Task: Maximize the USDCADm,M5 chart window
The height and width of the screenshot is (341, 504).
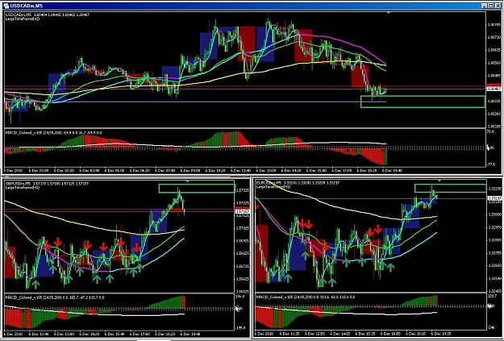Action: coord(490,6)
